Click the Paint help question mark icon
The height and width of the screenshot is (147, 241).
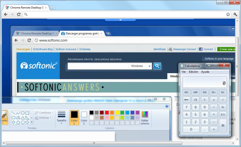pyautogui.click(x=167, y=106)
